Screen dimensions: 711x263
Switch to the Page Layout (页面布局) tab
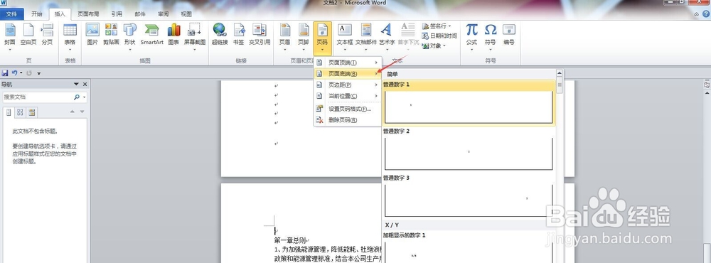(x=88, y=14)
